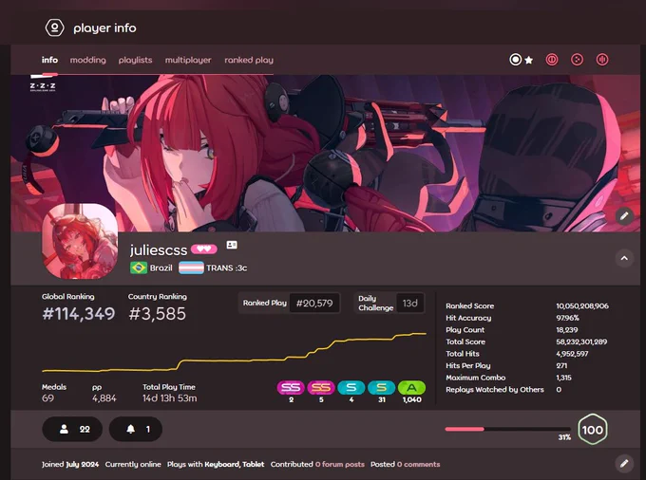Open the modding tab
Image resolution: width=646 pixels, height=480 pixels.
[87, 60]
